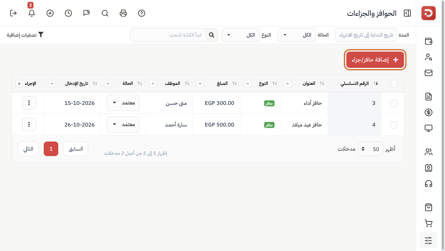The width and height of the screenshot is (445, 251).
Task: Click the search magnifier button in filter bar
Action: [x=211, y=35]
